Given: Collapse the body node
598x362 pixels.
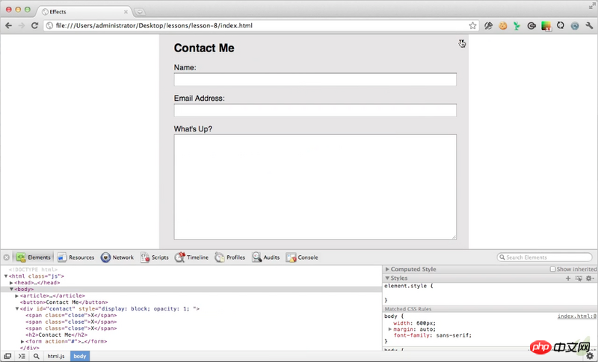Looking at the screenshot, I should (11, 290).
